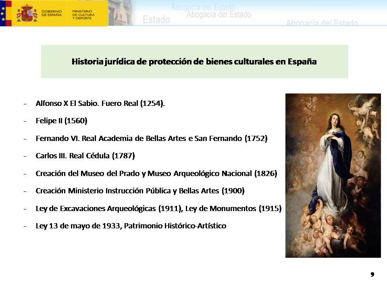Click the Spanish coat of arms emblem
This screenshot has width=387, height=290.
(x=27, y=13)
